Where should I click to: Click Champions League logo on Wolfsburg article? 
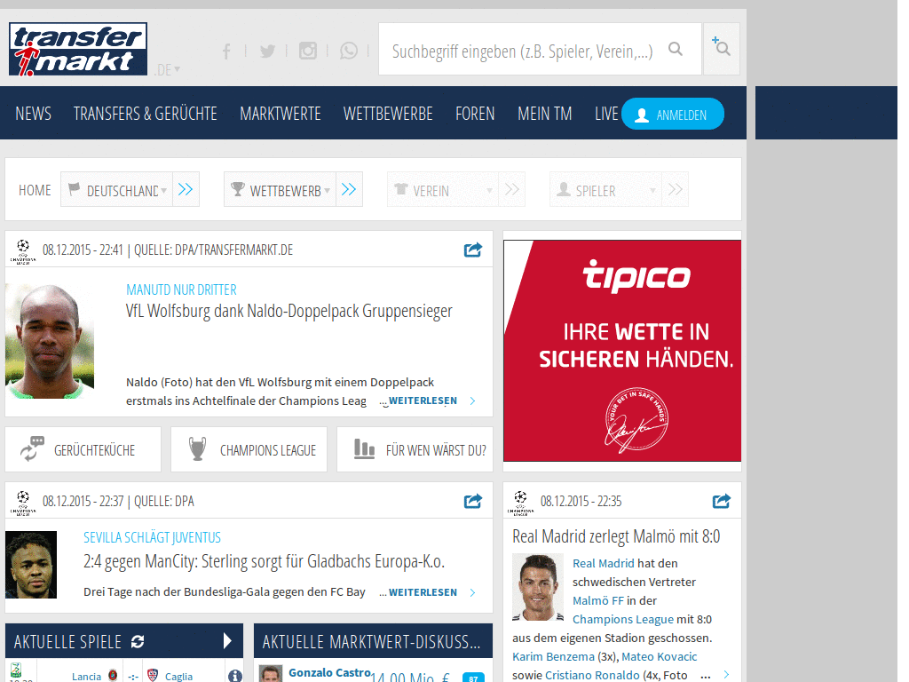[x=23, y=251]
